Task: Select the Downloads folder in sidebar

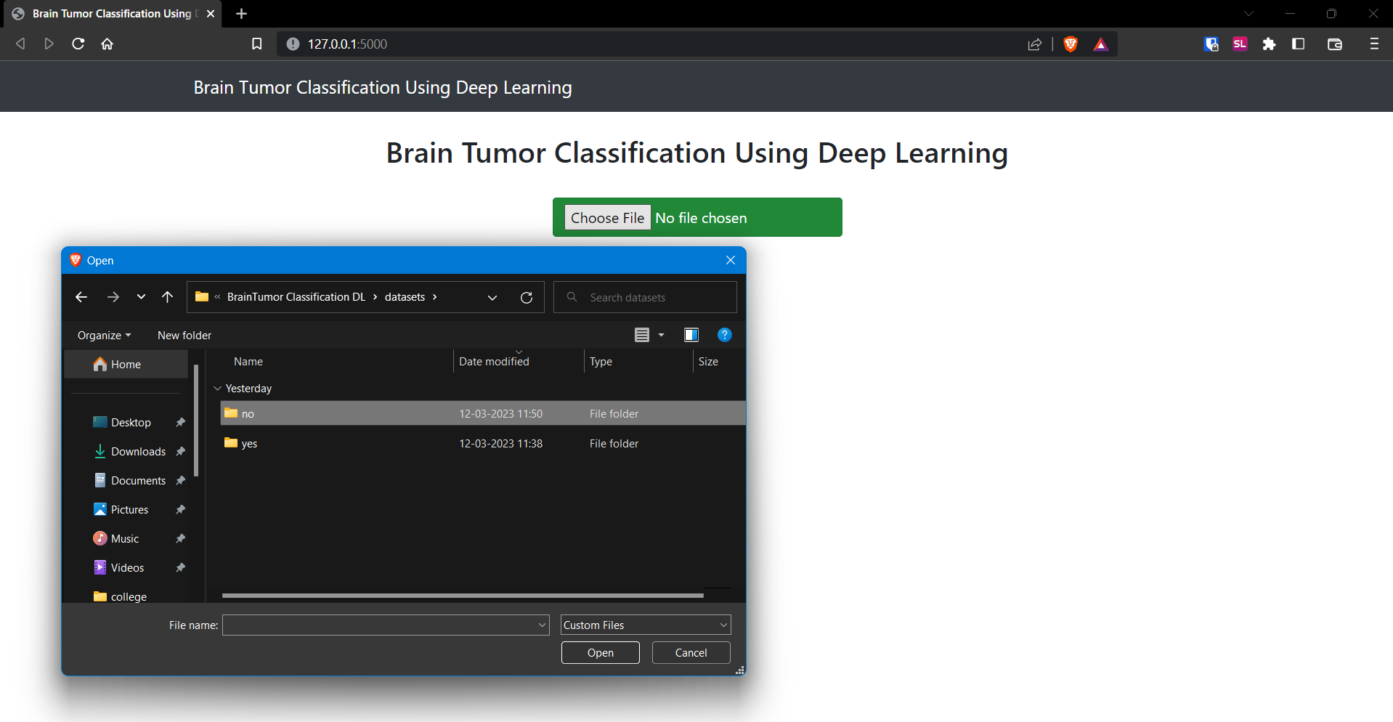Action: click(137, 451)
